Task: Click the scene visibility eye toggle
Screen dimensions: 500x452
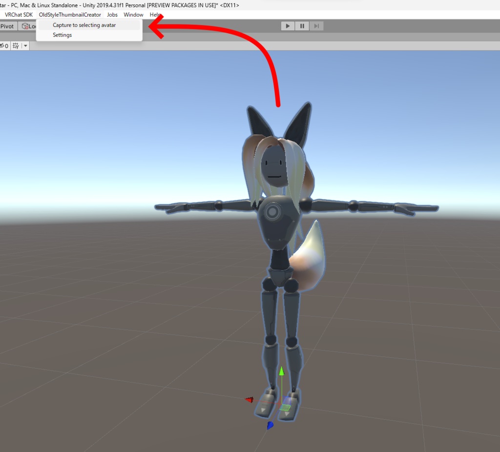Action: (x=4, y=45)
